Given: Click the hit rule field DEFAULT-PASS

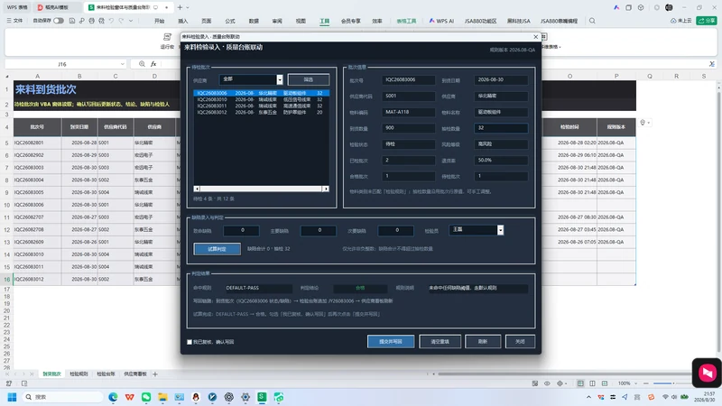Looking at the screenshot, I should coord(258,288).
